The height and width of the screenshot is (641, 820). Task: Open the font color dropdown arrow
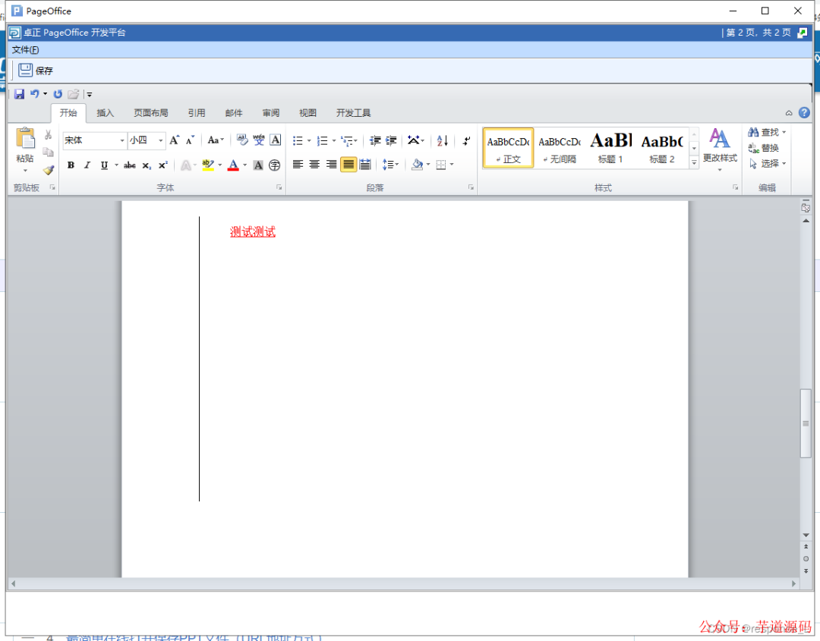(x=244, y=165)
